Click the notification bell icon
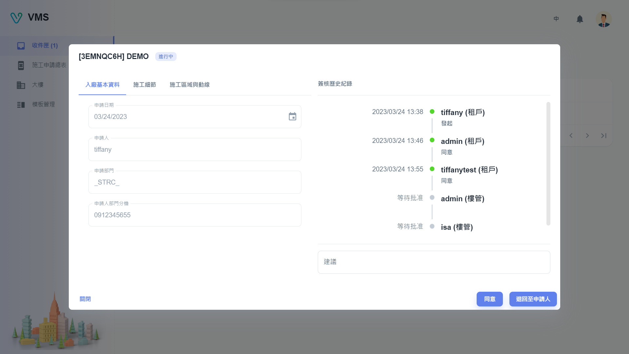629x354 pixels. [580, 19]
